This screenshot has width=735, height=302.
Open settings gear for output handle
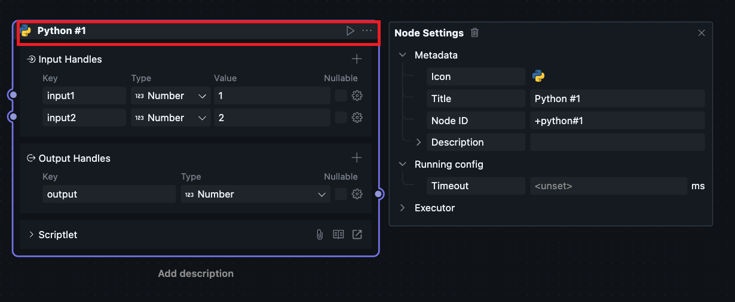pyautogui.click(x=357, y=194)
